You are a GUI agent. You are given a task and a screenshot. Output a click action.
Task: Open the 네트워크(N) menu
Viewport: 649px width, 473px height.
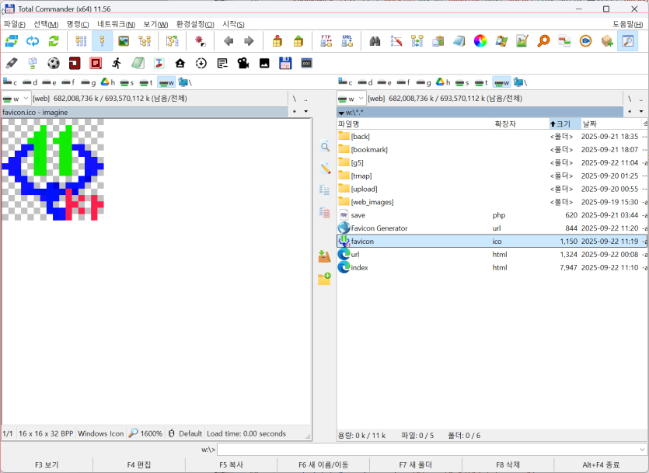pyautogui.click(x=116, y=24)
